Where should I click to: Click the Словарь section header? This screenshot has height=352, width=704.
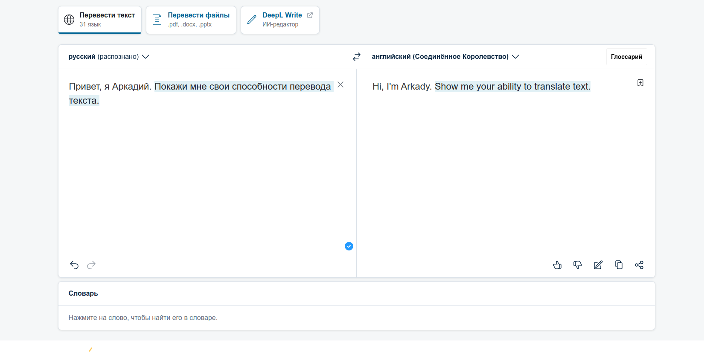click(83, 294)
